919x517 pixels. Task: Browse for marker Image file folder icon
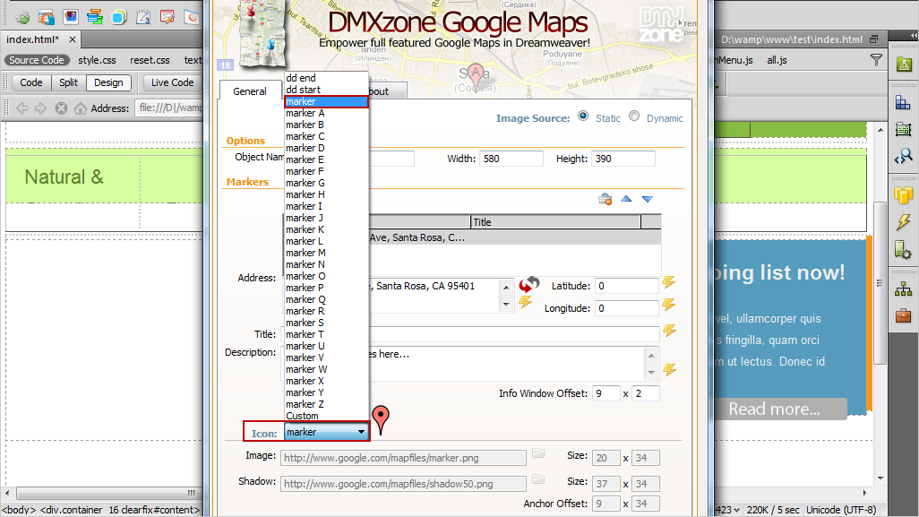(x=538, y=453)
